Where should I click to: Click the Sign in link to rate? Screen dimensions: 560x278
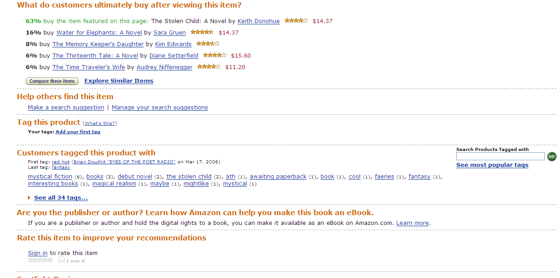click(38, 253)
